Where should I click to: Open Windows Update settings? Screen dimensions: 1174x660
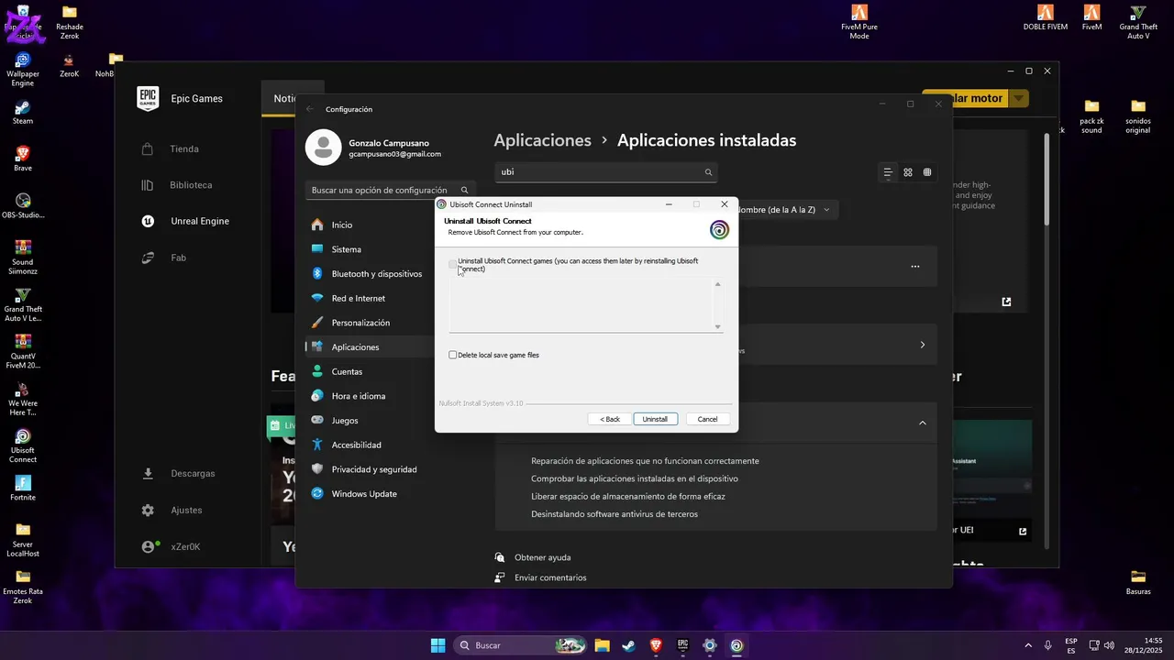(x=364, y=494)
